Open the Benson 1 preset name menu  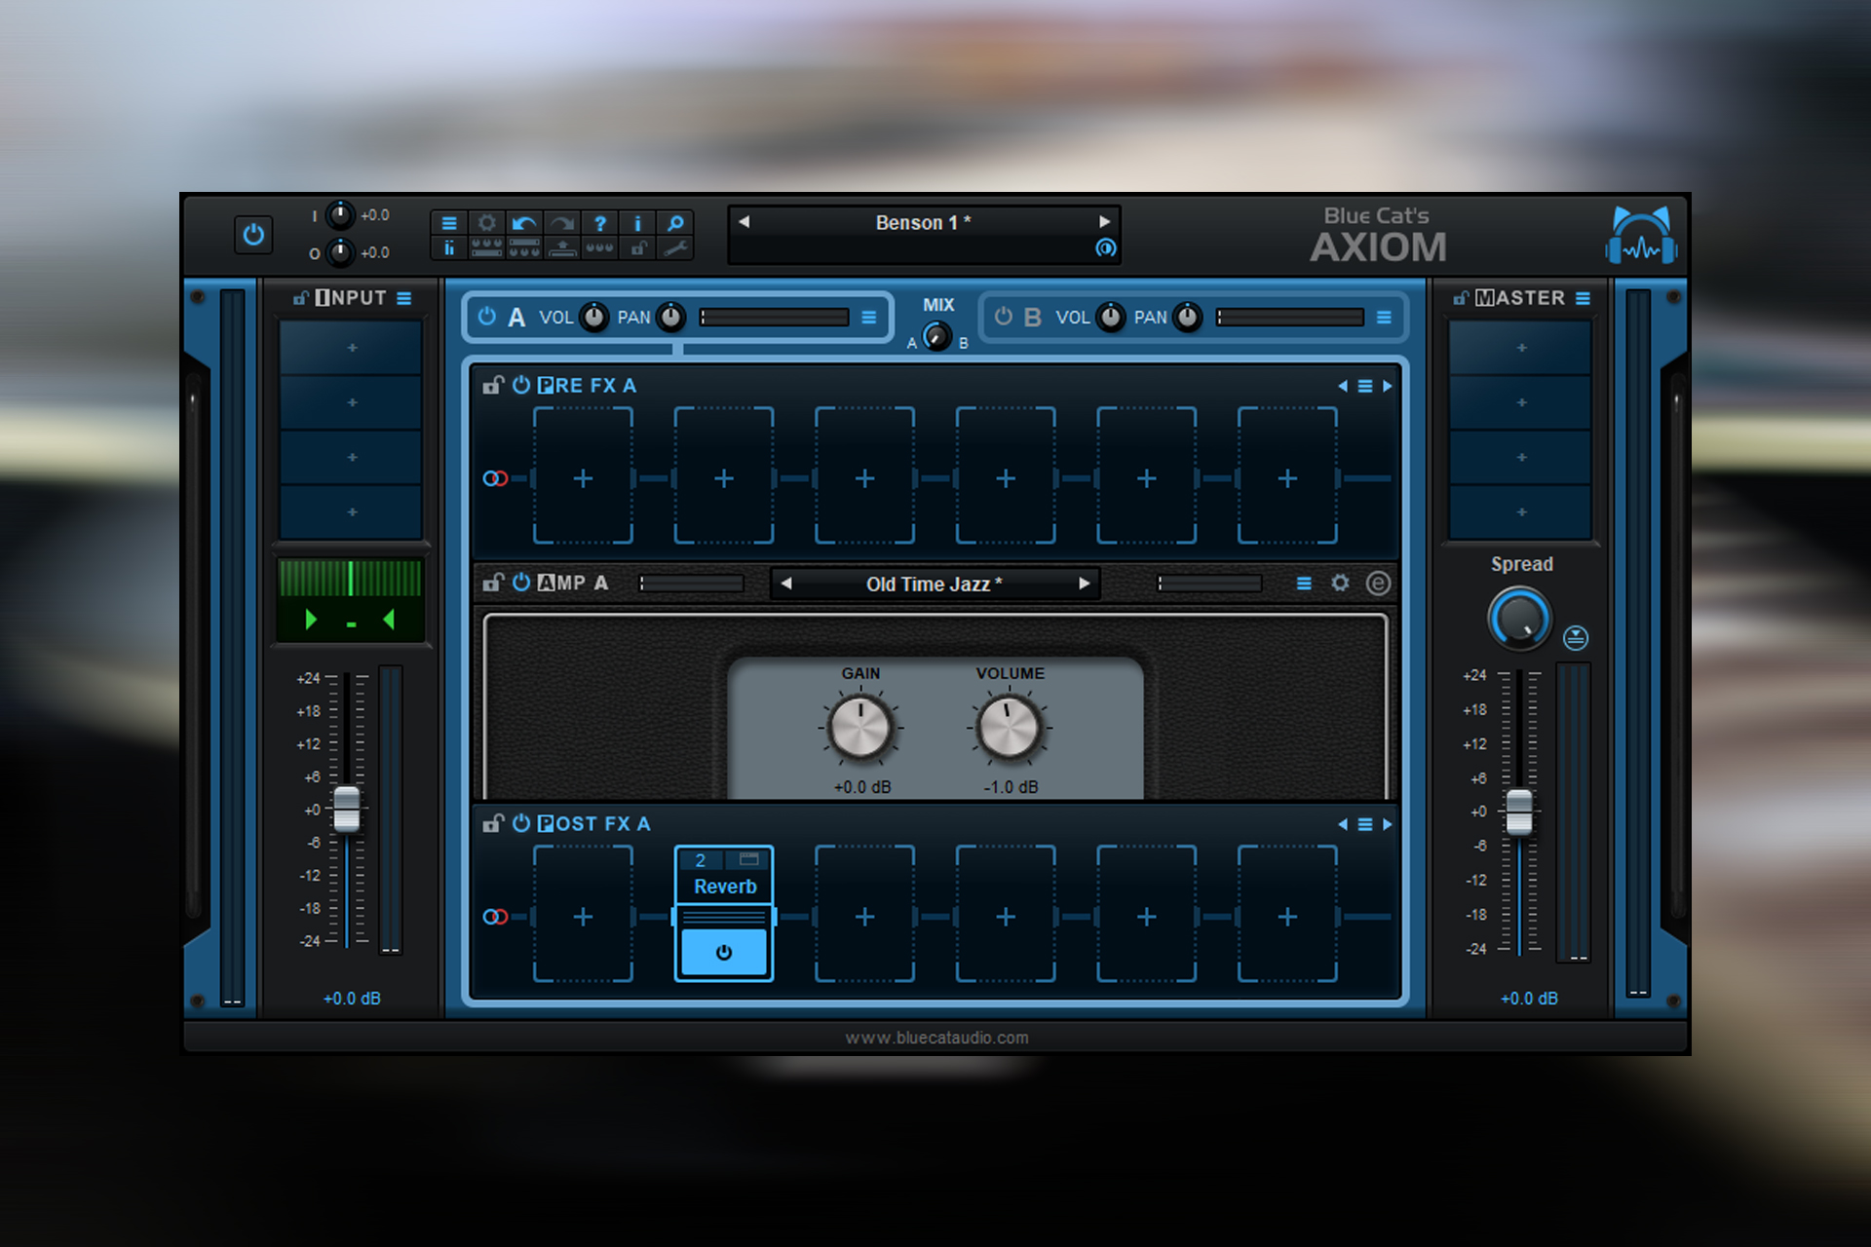[x=923, y=222]
